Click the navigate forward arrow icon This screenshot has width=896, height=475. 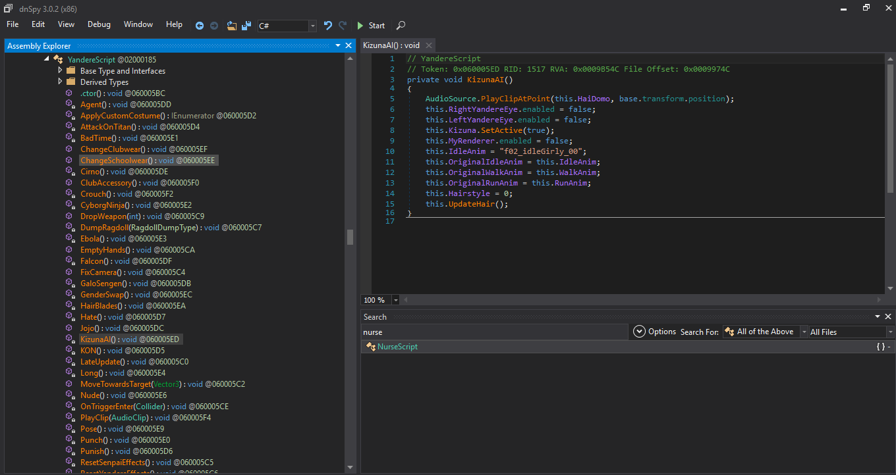coord(214,26)
